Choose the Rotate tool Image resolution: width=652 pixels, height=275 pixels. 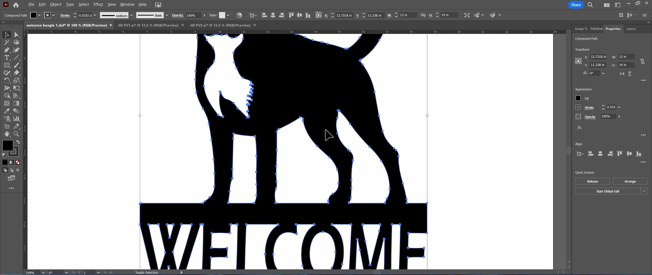coord(7,81)
